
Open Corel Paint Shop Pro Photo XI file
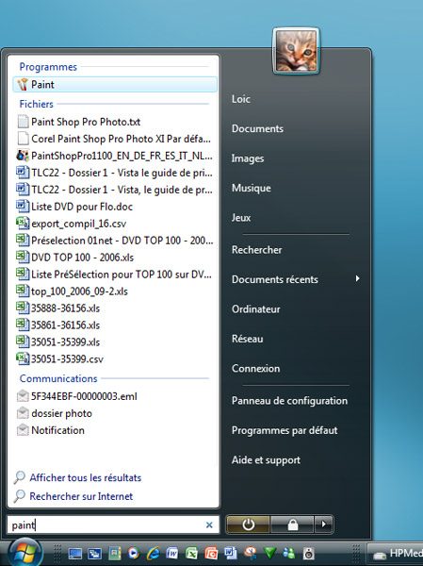click(114, 139)
